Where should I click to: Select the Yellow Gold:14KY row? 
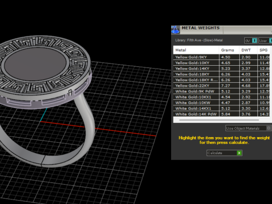(222, 69)
